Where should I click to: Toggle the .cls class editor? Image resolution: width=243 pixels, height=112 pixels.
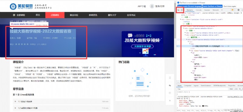click(x=236, y=89)
